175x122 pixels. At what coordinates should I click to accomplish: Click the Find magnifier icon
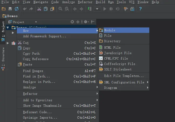click(60, 9)
